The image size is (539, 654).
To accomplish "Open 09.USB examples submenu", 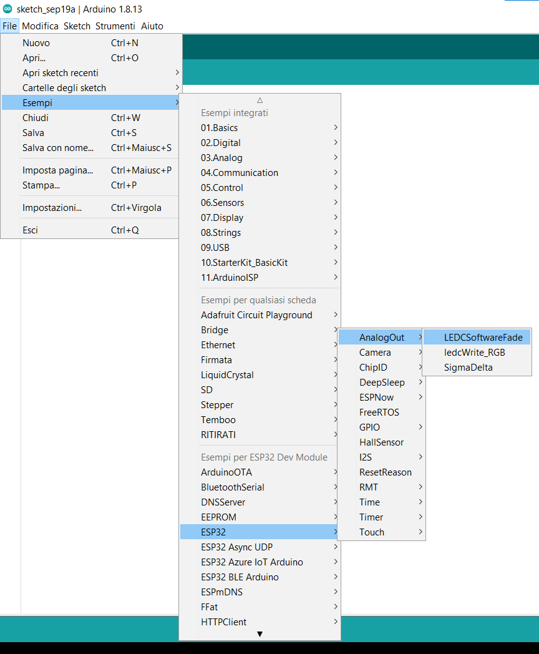I will pos(260,248).
